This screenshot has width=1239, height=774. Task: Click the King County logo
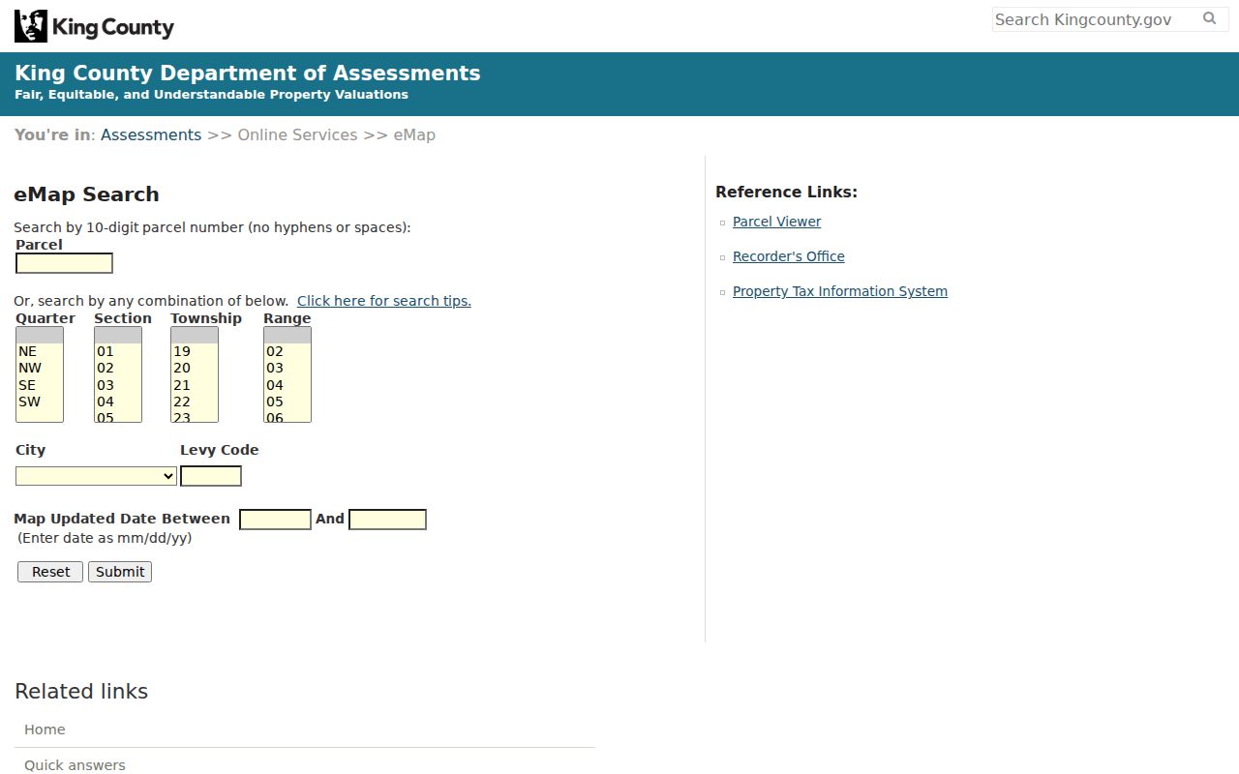94,26
